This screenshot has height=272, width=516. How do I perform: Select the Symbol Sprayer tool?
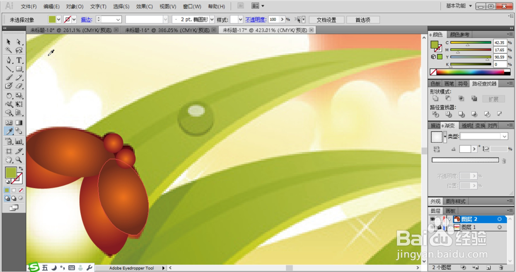[9, 141]
